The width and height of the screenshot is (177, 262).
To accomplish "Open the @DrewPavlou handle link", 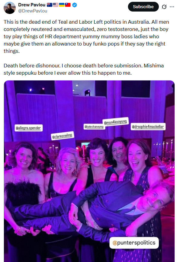I will 33,11.
